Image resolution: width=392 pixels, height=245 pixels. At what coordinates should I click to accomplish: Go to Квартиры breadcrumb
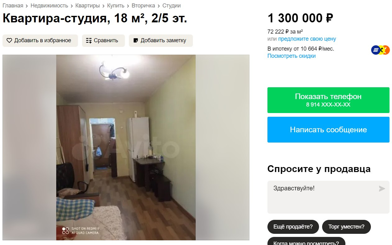88,6
